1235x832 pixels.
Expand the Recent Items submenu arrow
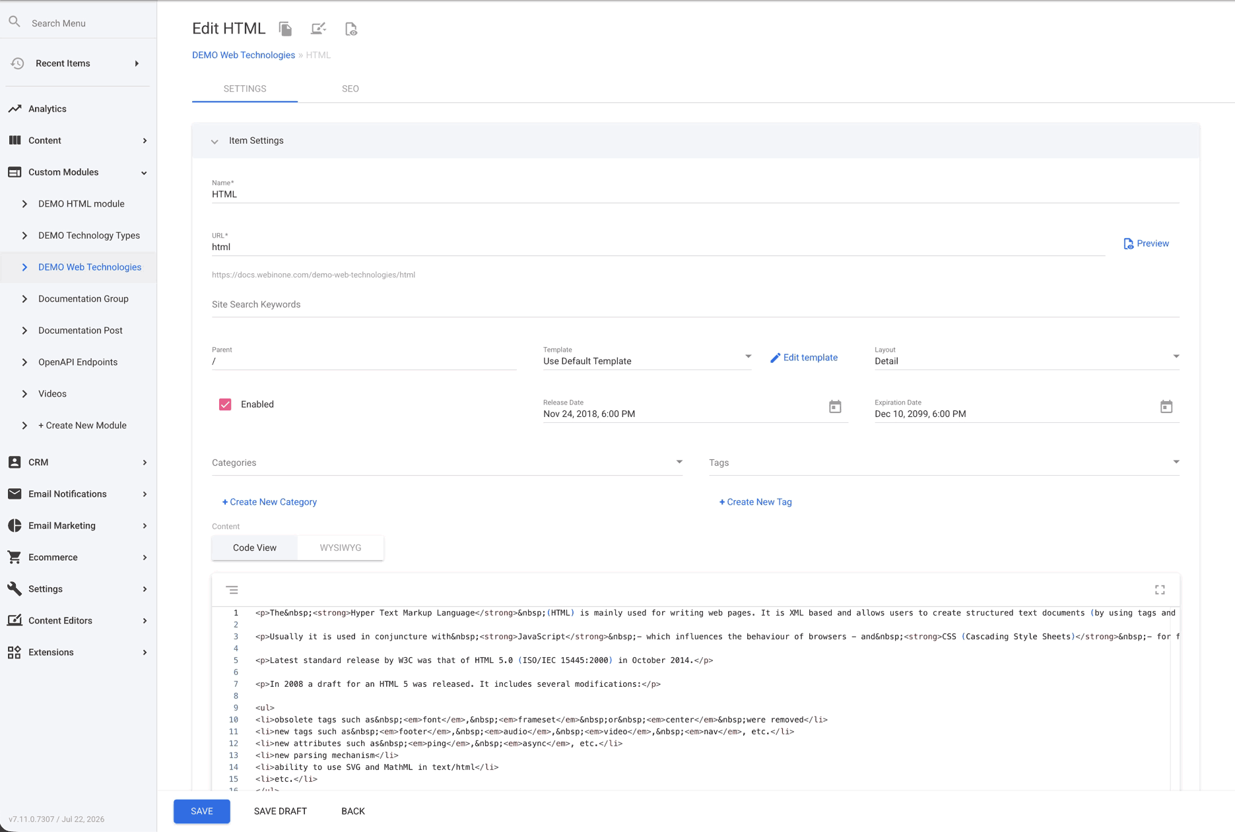click(137, 63)
